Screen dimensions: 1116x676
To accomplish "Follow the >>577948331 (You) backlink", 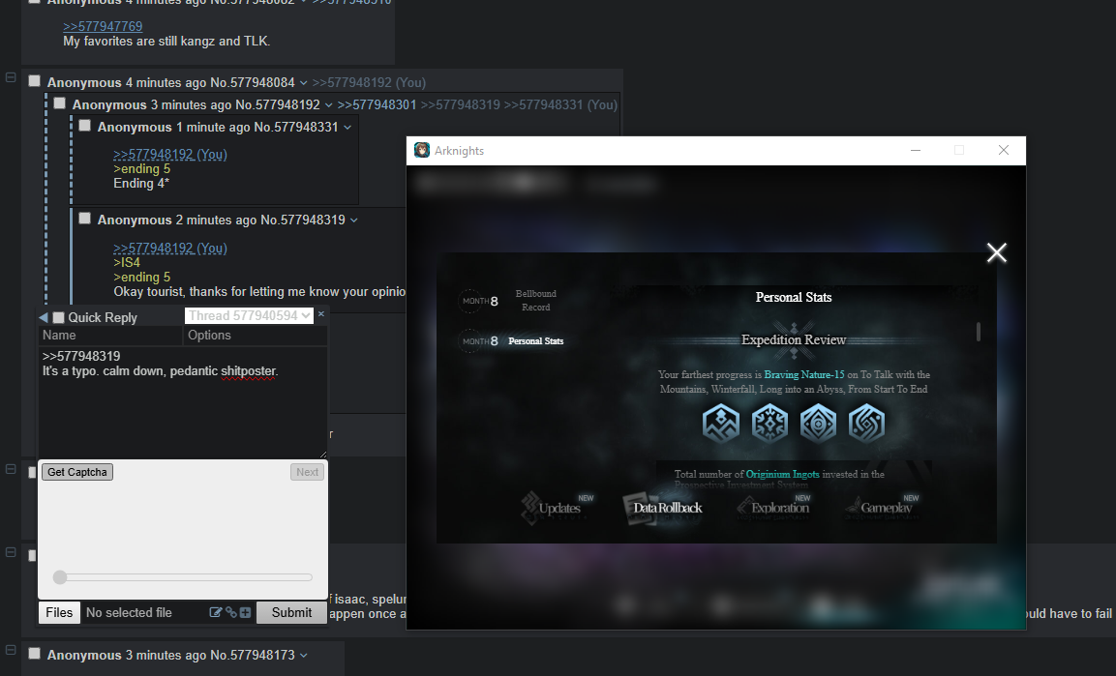I will [x=560, y=104].
